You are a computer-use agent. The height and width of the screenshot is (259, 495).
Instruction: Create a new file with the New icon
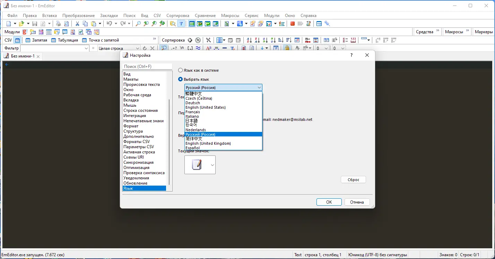(x=9, y=24)
